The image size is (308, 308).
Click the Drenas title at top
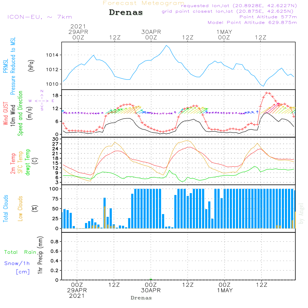pos(126,12)
